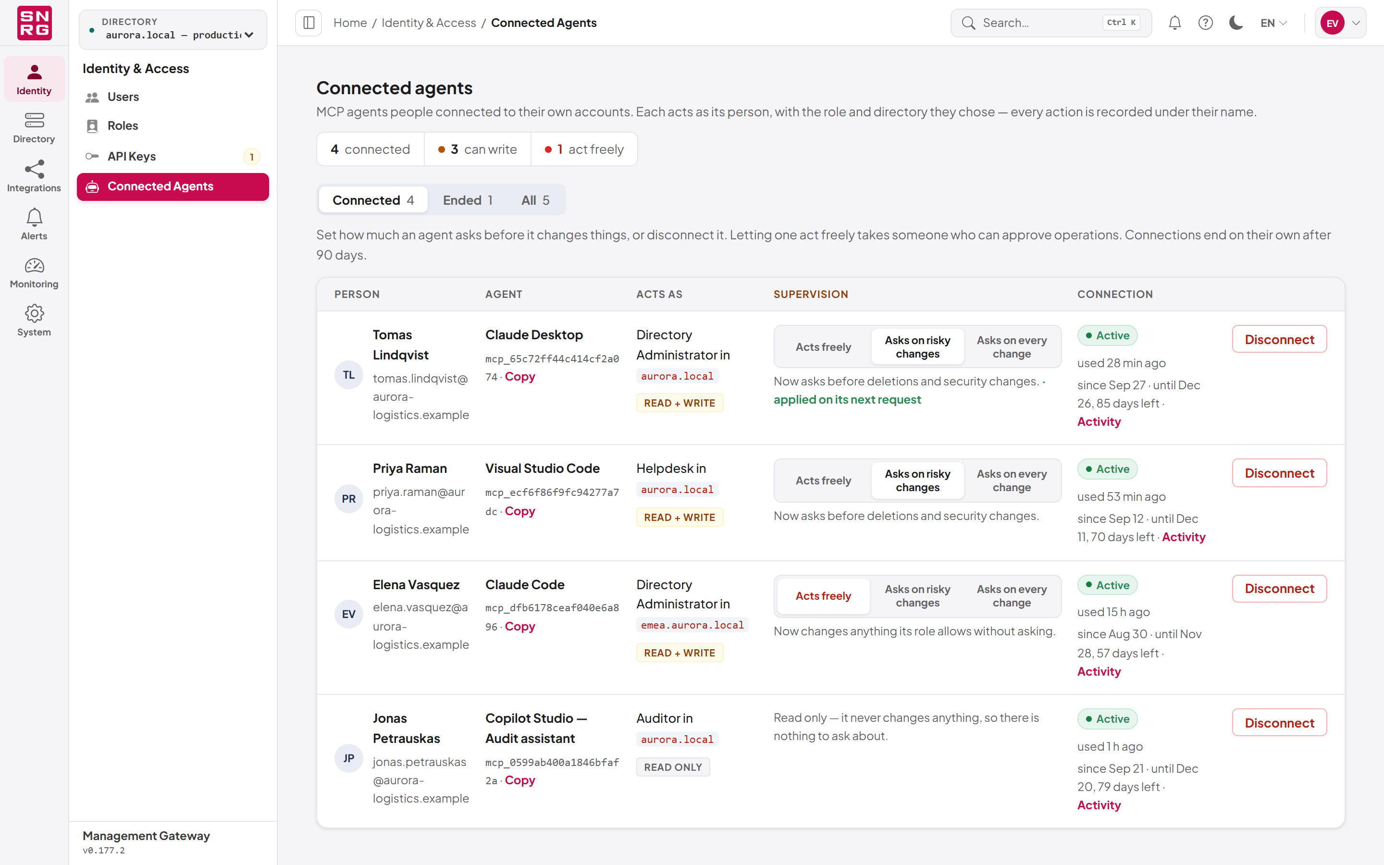Click the Search input field
This screenshot has width=1384, height=865.
coord(1050,23)
